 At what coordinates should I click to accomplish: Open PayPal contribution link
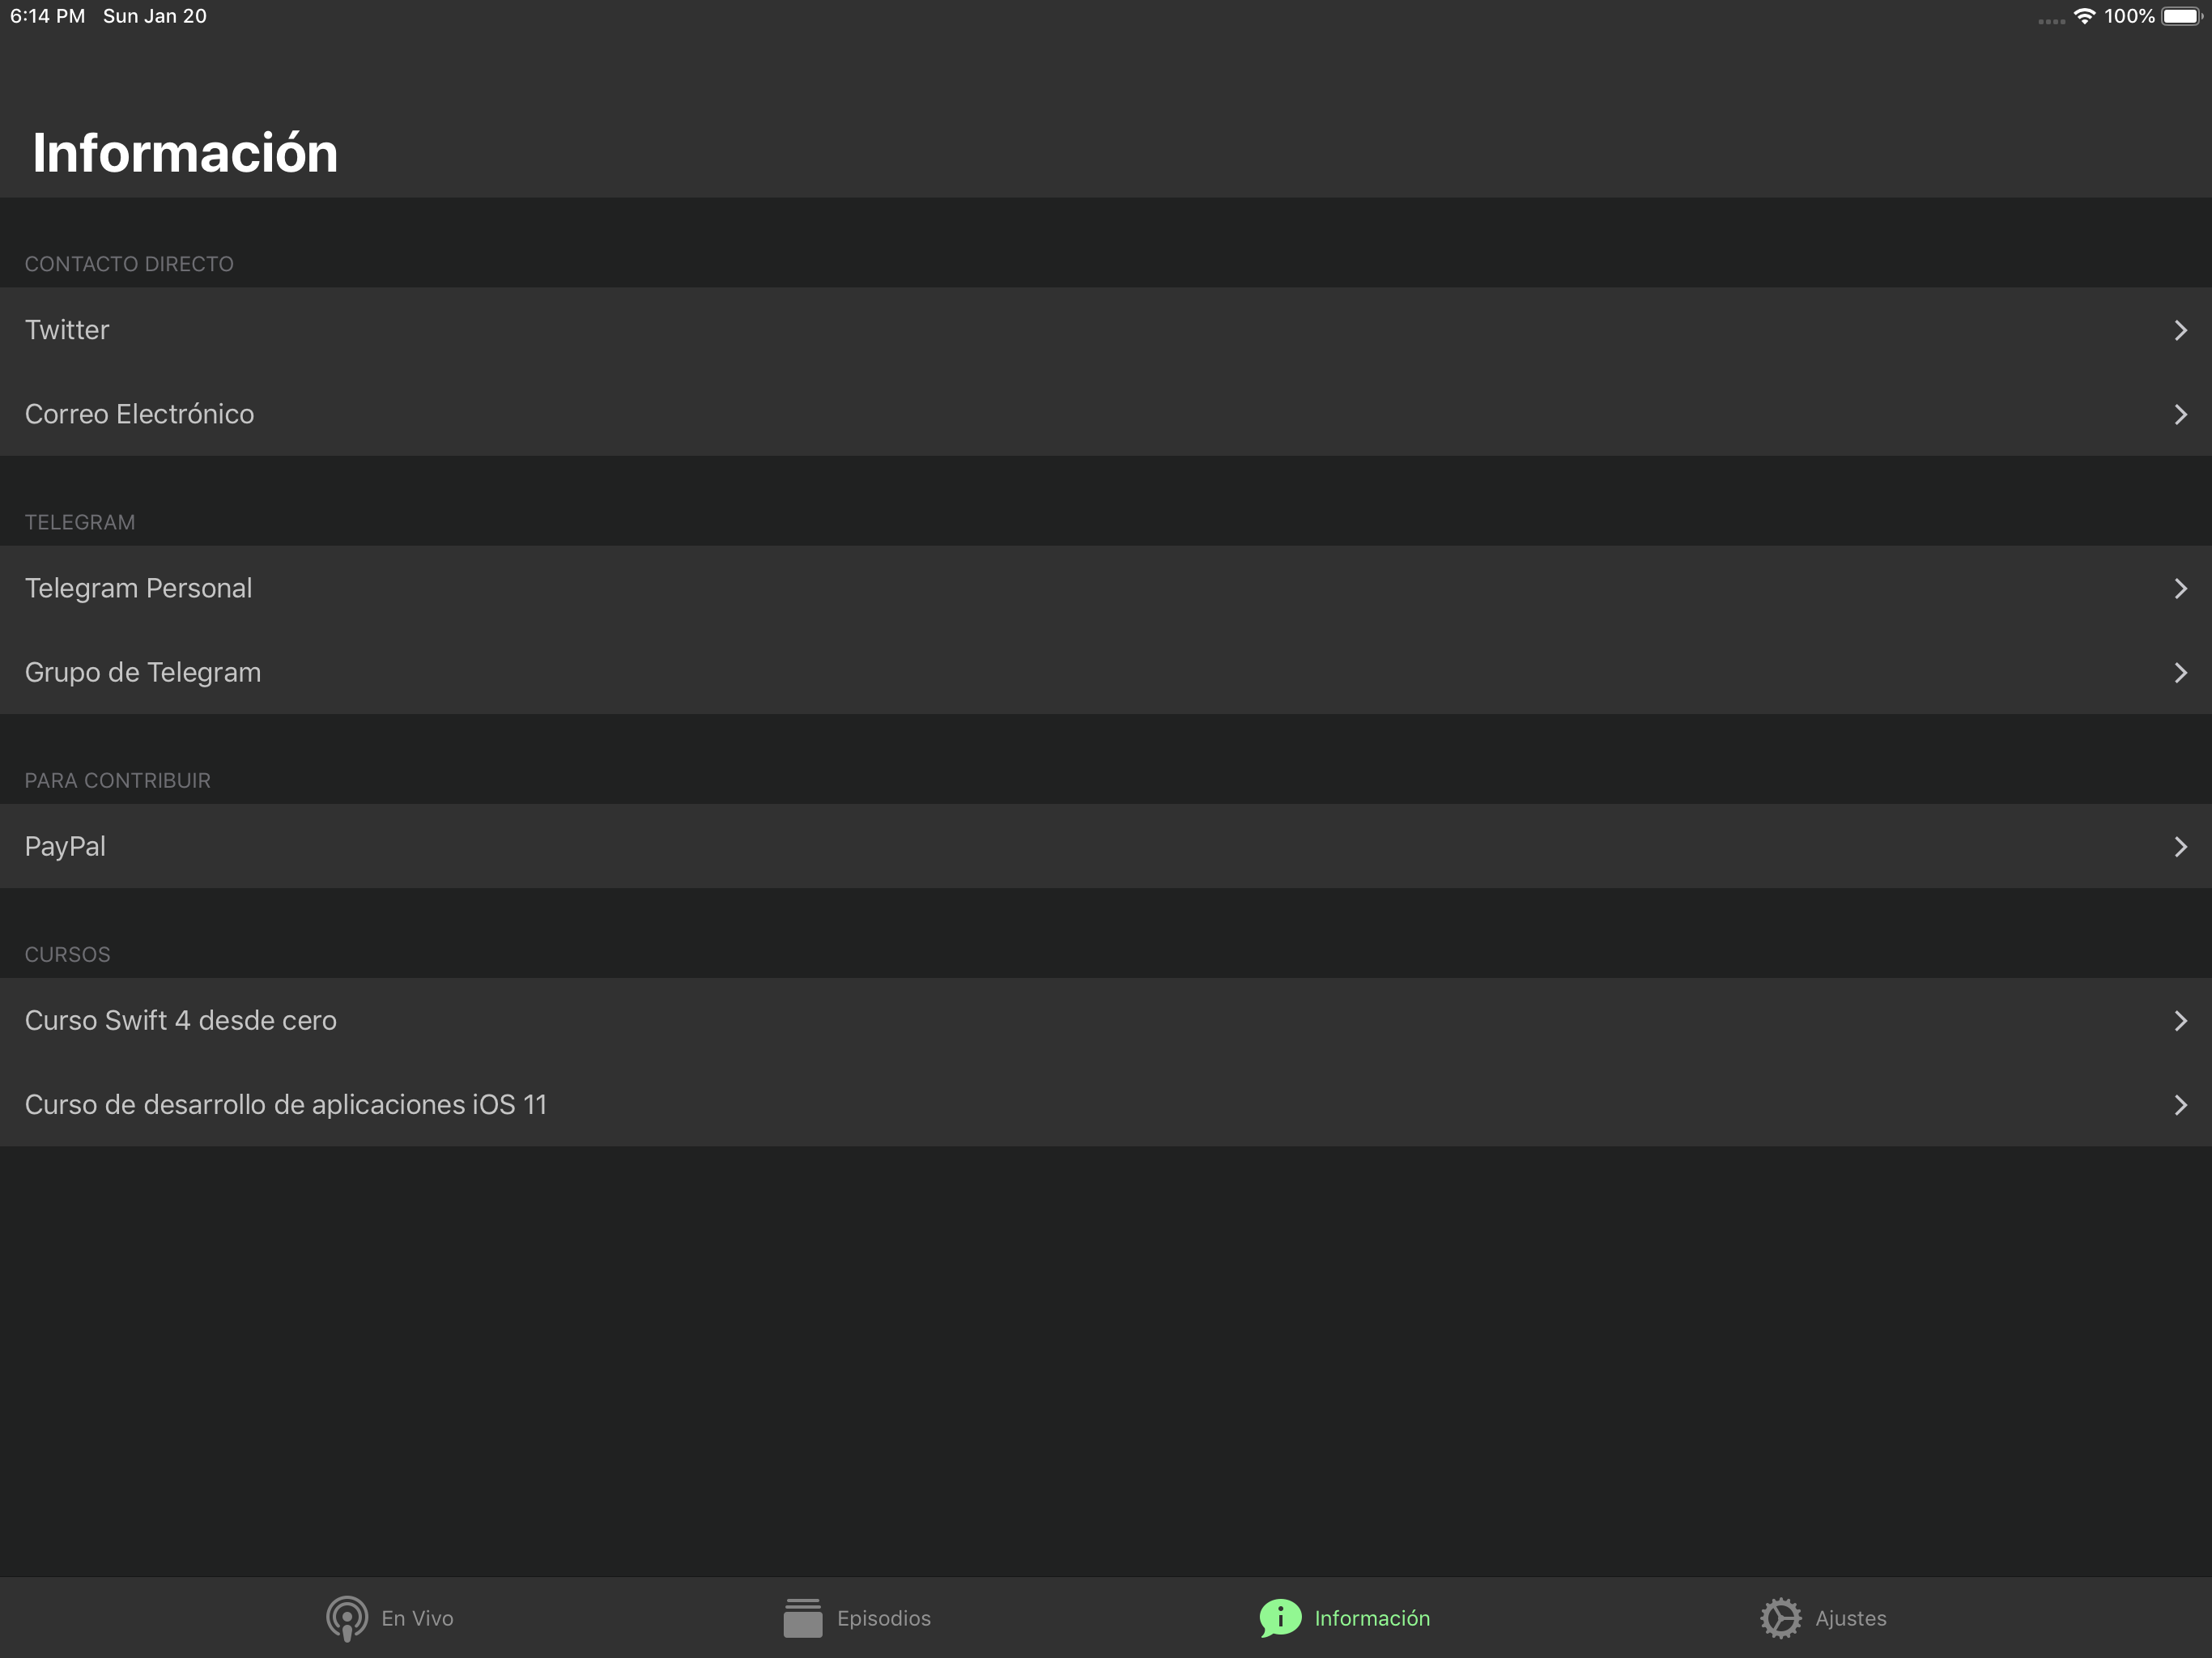[1106, 846]
